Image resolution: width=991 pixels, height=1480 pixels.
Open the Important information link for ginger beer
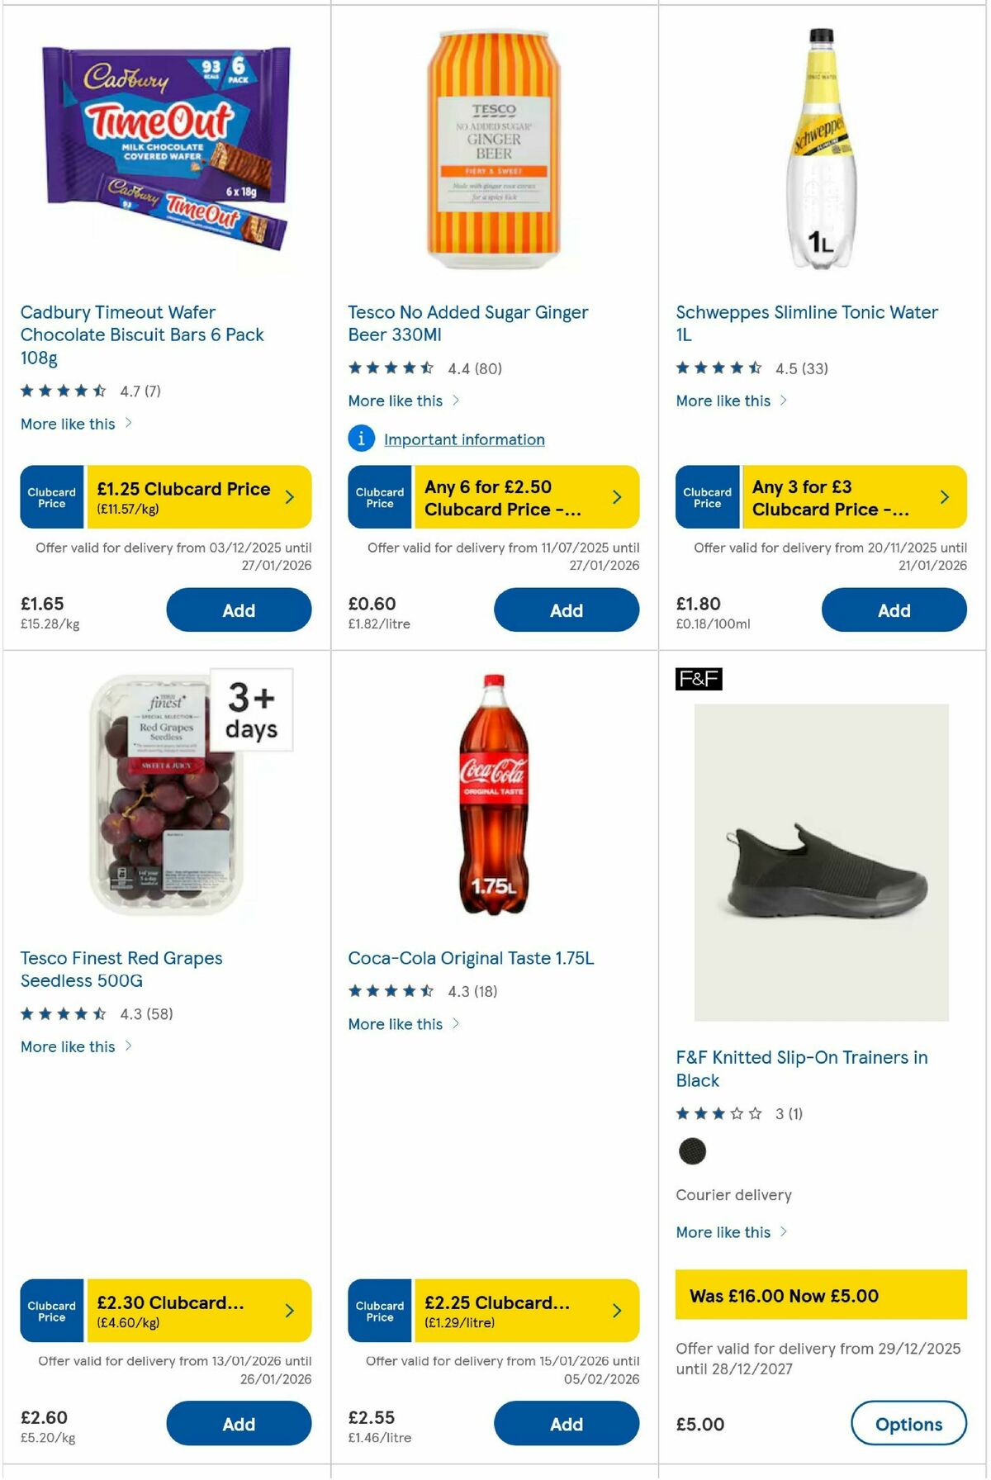tap(464, 439)
